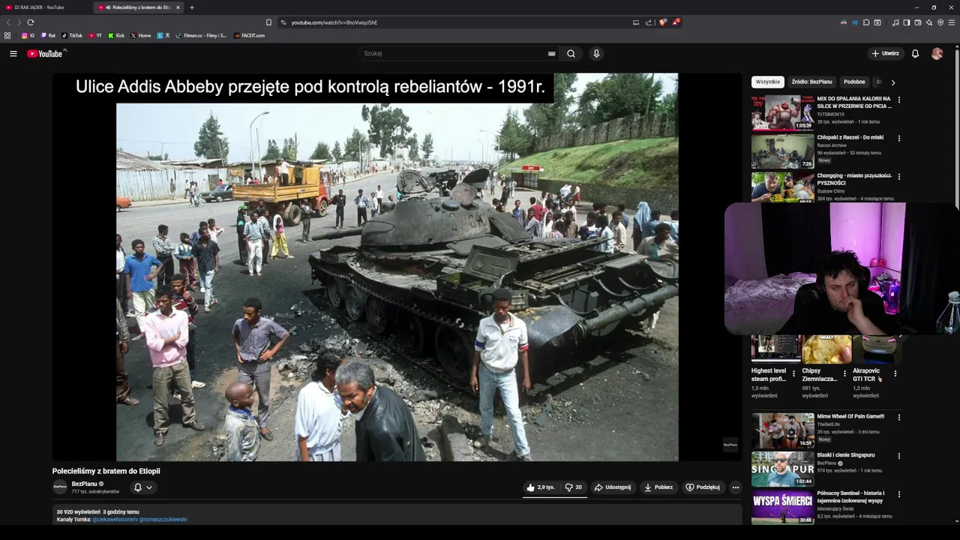Open the Akrapovic GTI TCR short title

pos(866,375)
